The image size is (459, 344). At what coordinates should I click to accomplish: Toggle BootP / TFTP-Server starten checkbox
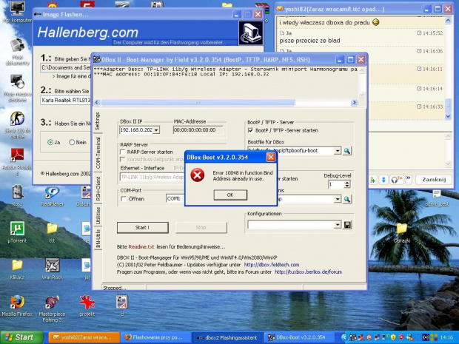[250, 130]
